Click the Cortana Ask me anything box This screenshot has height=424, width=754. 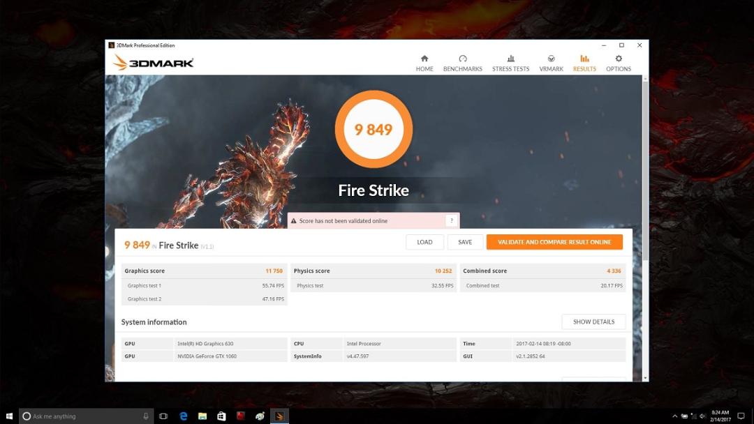[86, 416]
